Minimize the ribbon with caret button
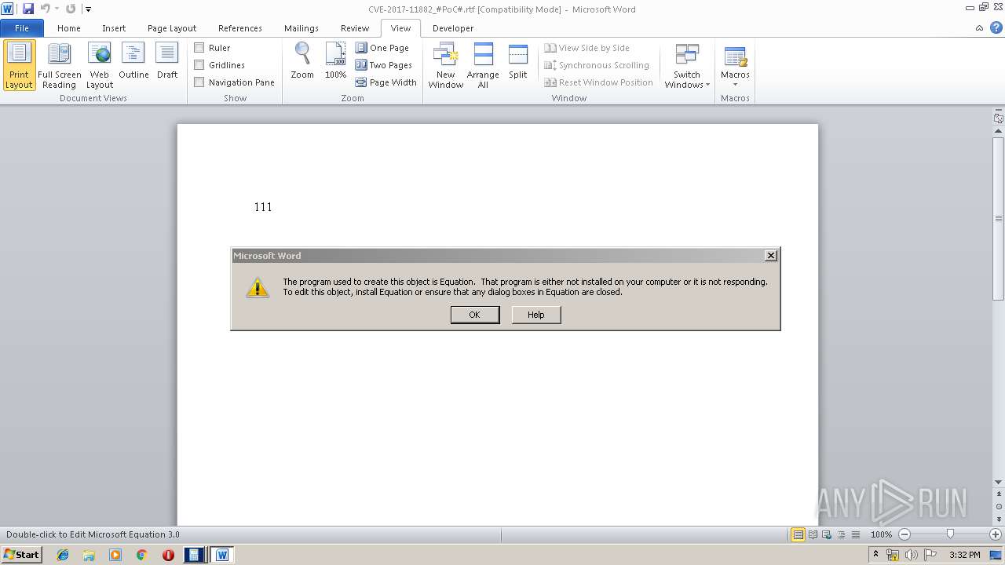 point(979,28)
